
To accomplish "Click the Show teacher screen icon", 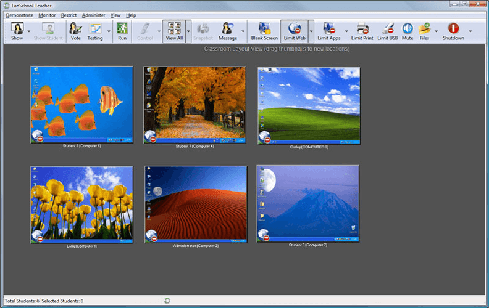I will 17,30.
